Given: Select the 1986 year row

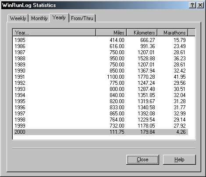Looking at the screenshot, I should (x=101, y=46).
